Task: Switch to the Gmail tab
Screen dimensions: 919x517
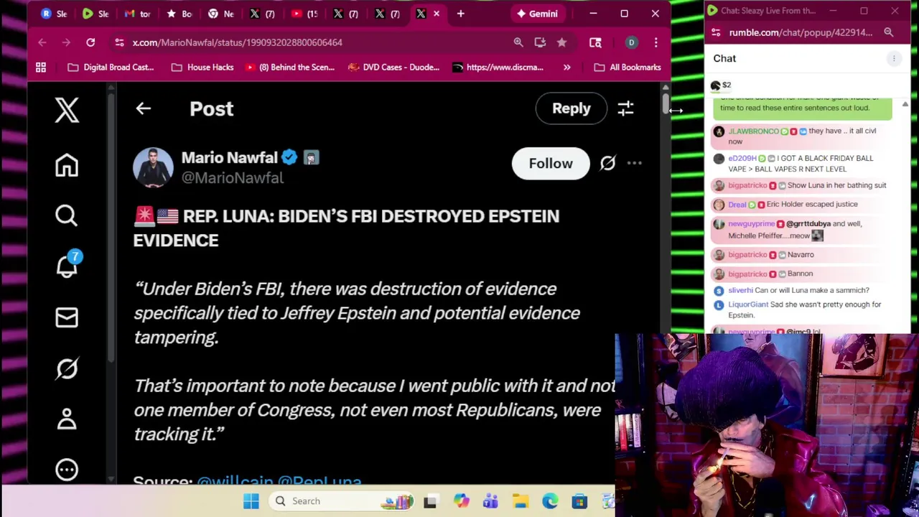Action: (137, 14)
